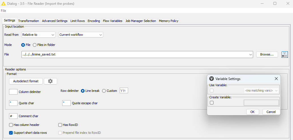
Task: Click the KNIME warning triangle title icon
Action: 3,3
